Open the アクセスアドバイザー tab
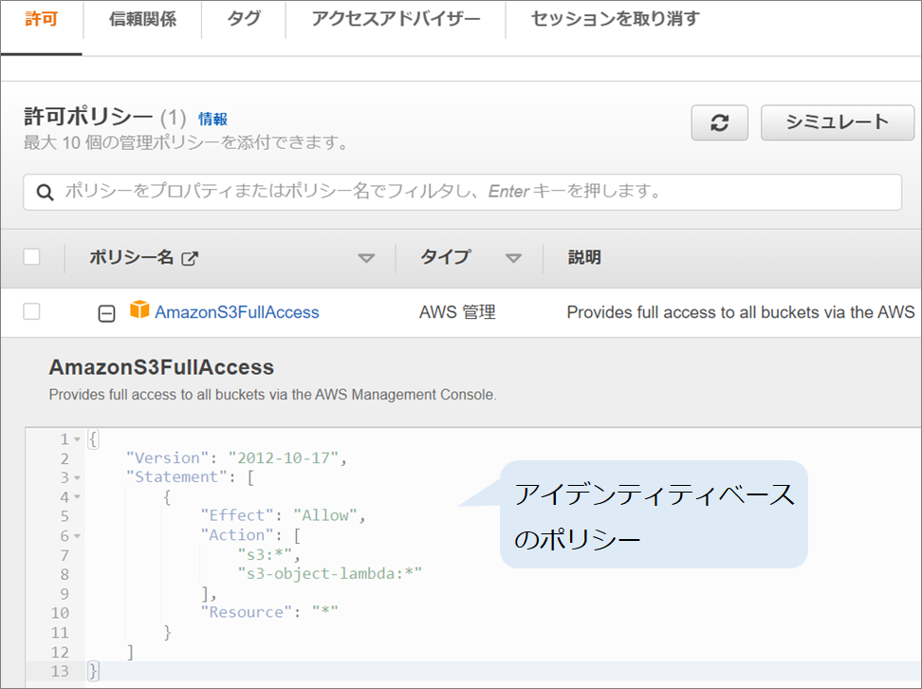922x689 pixels. click(396, 19)
